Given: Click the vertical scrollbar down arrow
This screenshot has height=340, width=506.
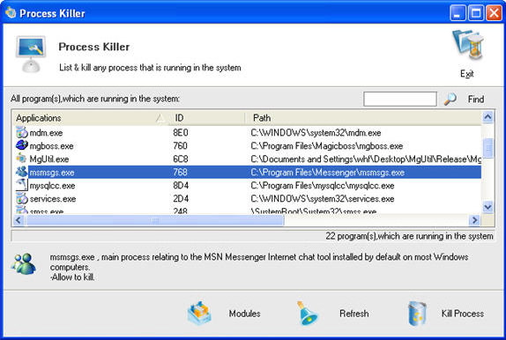Looking at the screenshot, I should point(487,207).
